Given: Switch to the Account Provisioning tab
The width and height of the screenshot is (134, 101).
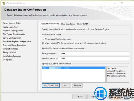Looking at the screenshot, I should click(50, 24).
